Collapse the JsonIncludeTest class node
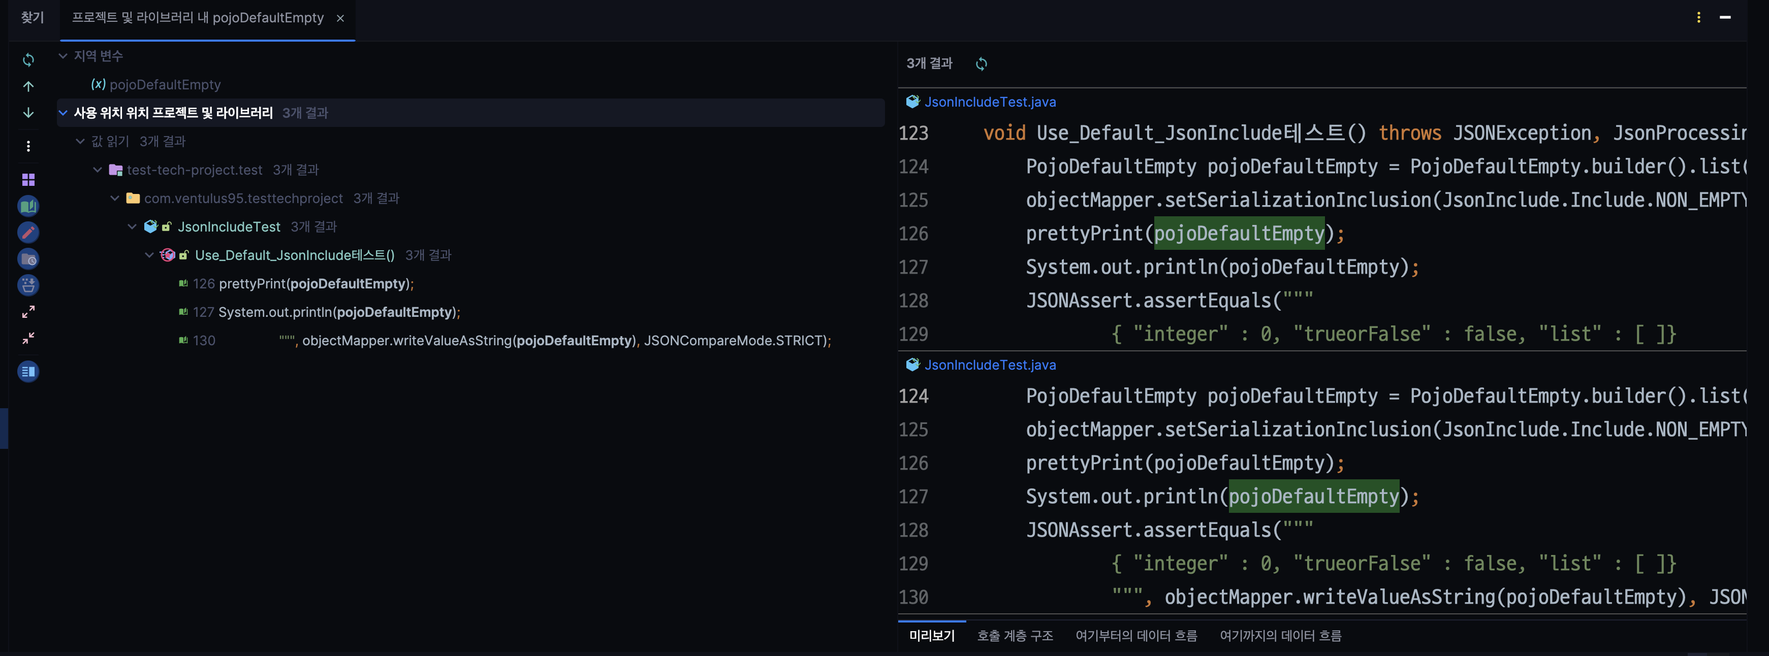Viewport: 1769px width, 656px height. point(132,226)
